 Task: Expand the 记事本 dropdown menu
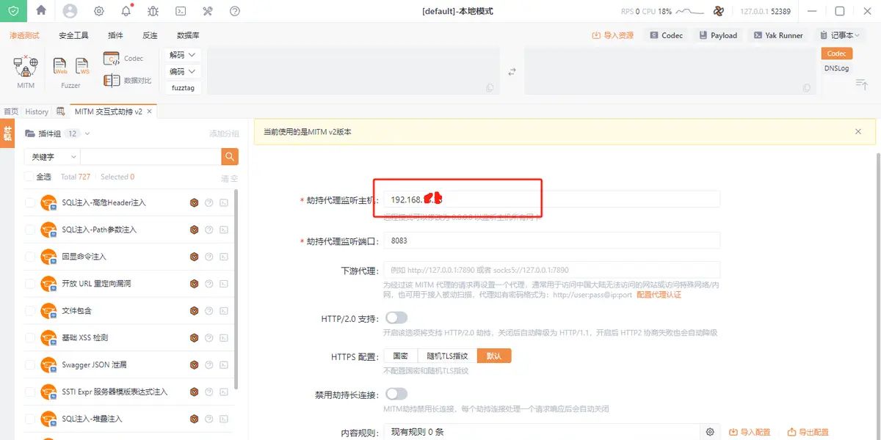841,35
